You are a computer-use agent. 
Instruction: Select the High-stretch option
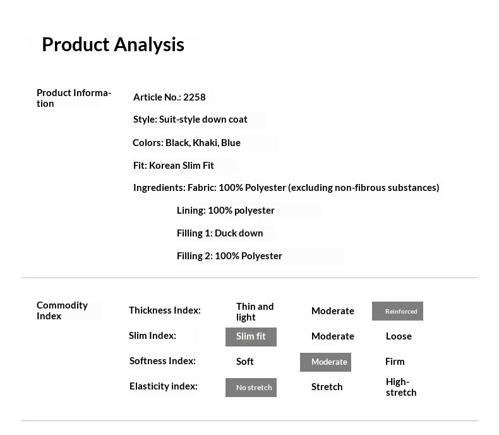[x=400, y=387]
